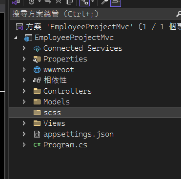Select the wwwroot label

[x=59, y=70]
